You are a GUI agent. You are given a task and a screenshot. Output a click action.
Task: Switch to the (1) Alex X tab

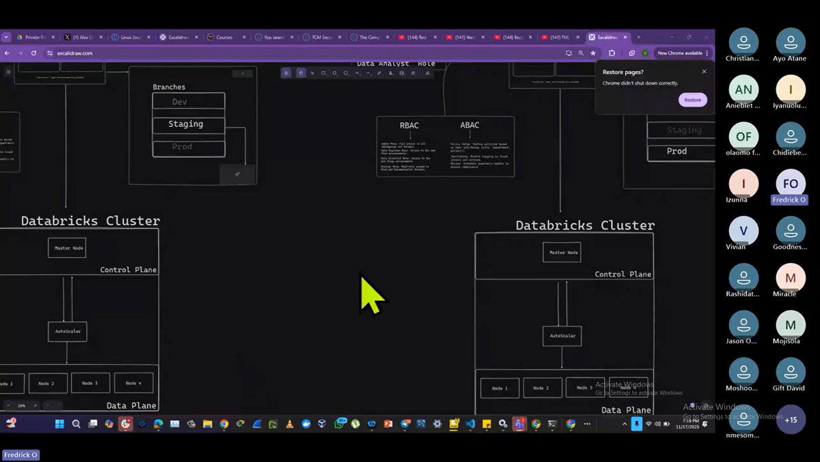coord(82,37)
